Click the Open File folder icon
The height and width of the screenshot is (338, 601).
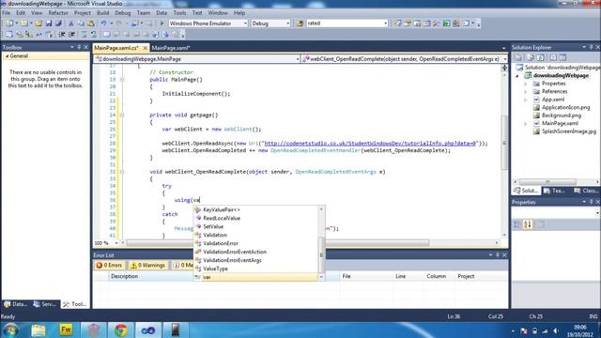coord(39,23)
